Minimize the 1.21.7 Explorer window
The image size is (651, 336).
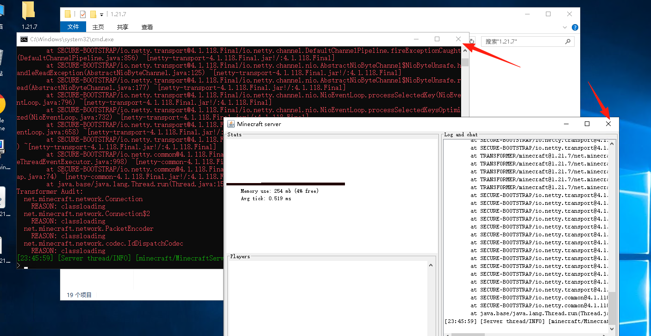click(527, 14)
